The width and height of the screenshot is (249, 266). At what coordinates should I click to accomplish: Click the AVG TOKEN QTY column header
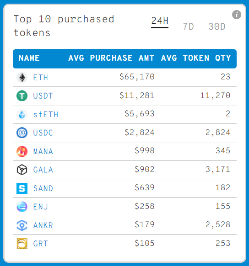[196, 58]
